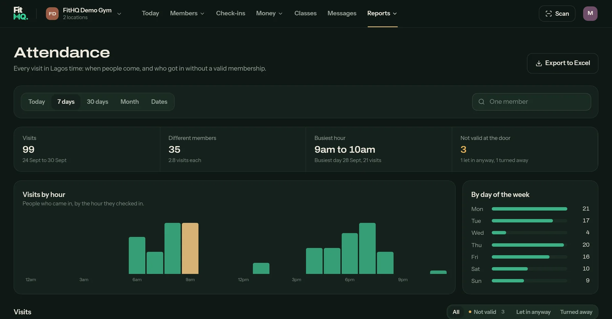Select the Today date range
The image size is (612, 319).
pyautogui.click(x=37, y=102)
